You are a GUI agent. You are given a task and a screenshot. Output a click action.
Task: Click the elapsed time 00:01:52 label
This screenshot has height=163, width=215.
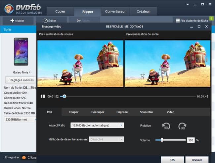[x=53, y=97]
